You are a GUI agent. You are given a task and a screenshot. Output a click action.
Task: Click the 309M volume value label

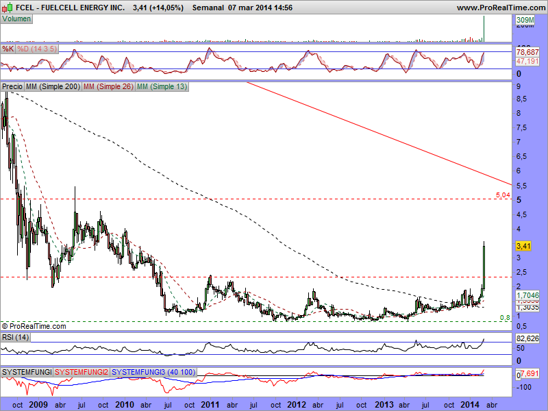(x=525, y=20)
